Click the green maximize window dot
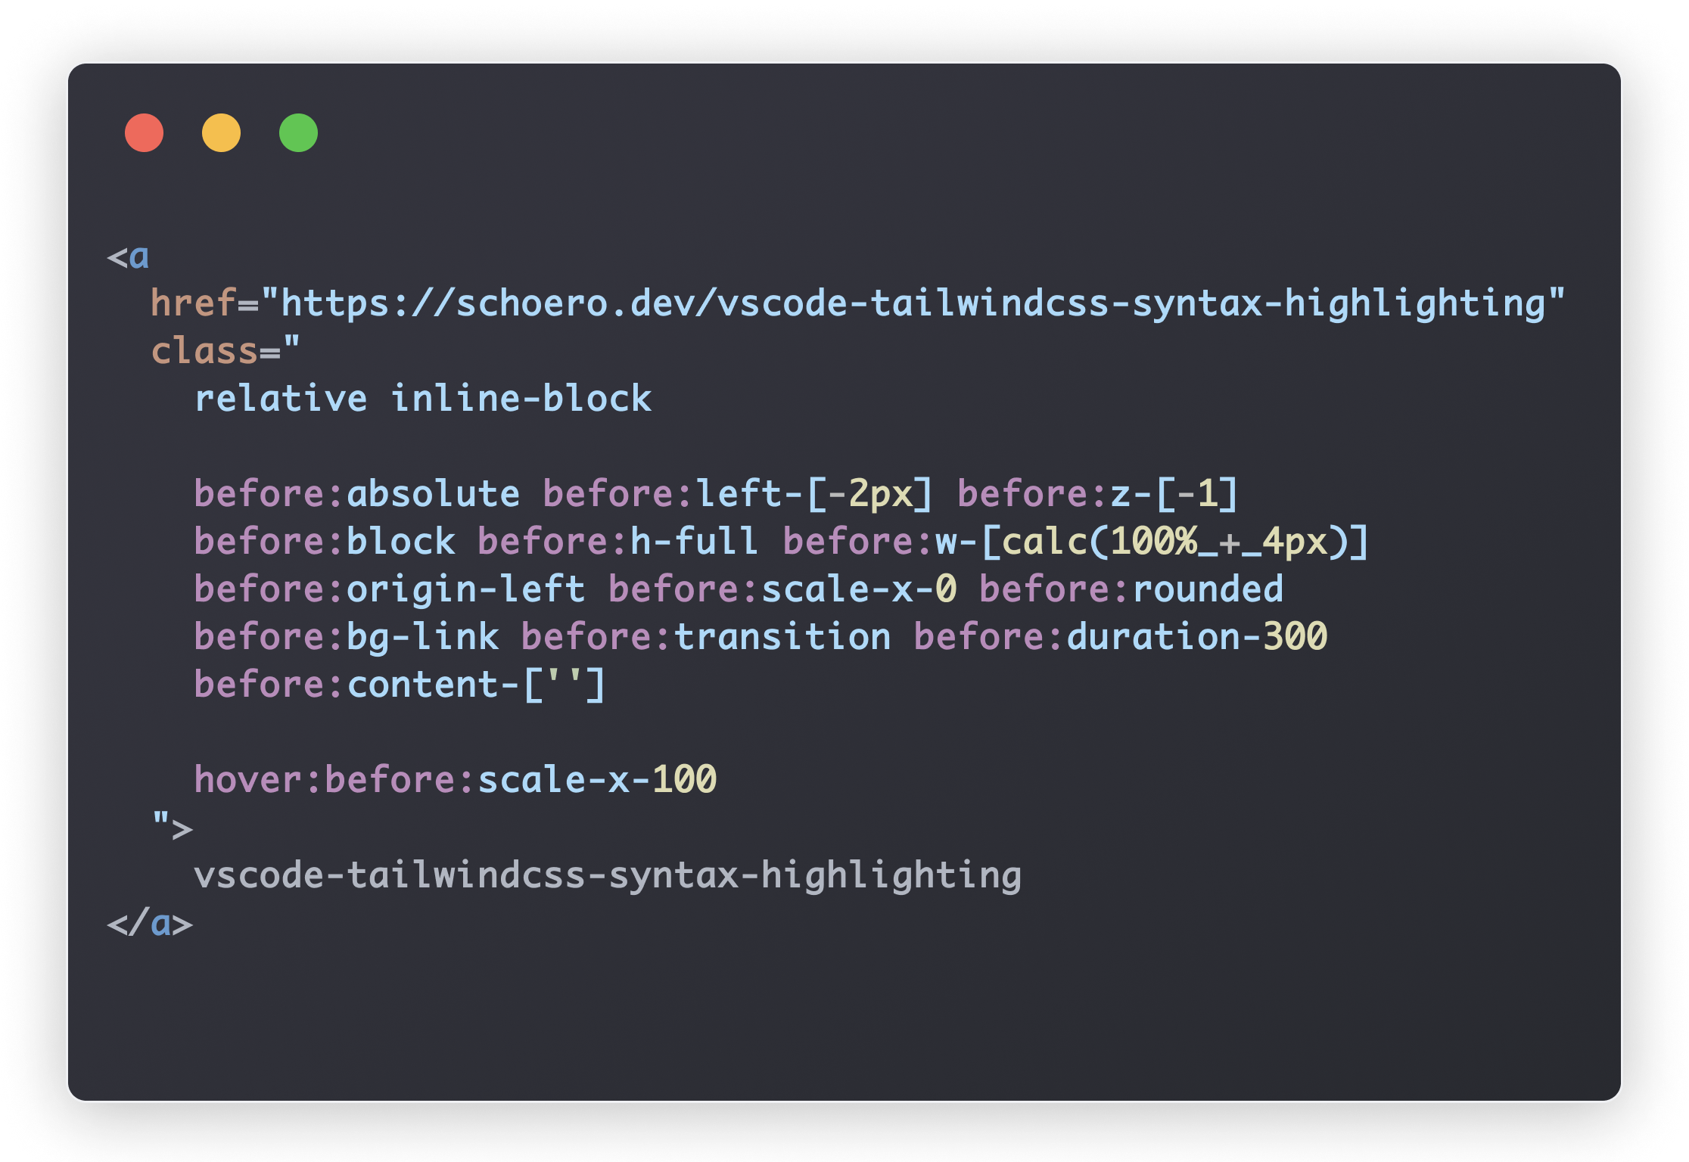 pyautogui.click(x=298, y=133)
